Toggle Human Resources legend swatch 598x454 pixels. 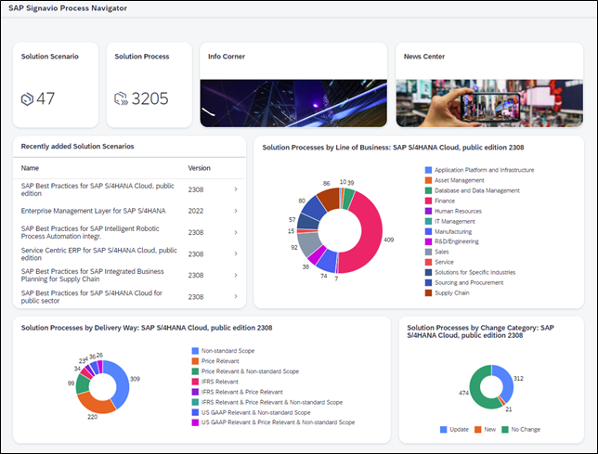[428, 211]
